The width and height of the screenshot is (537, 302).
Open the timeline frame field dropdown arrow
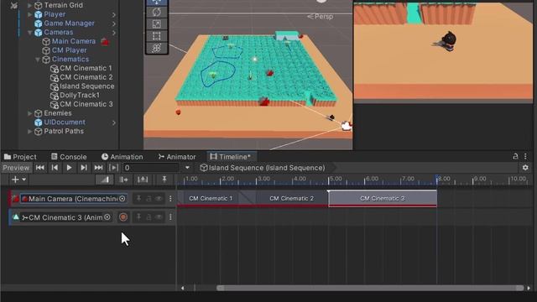pos(187,168)
